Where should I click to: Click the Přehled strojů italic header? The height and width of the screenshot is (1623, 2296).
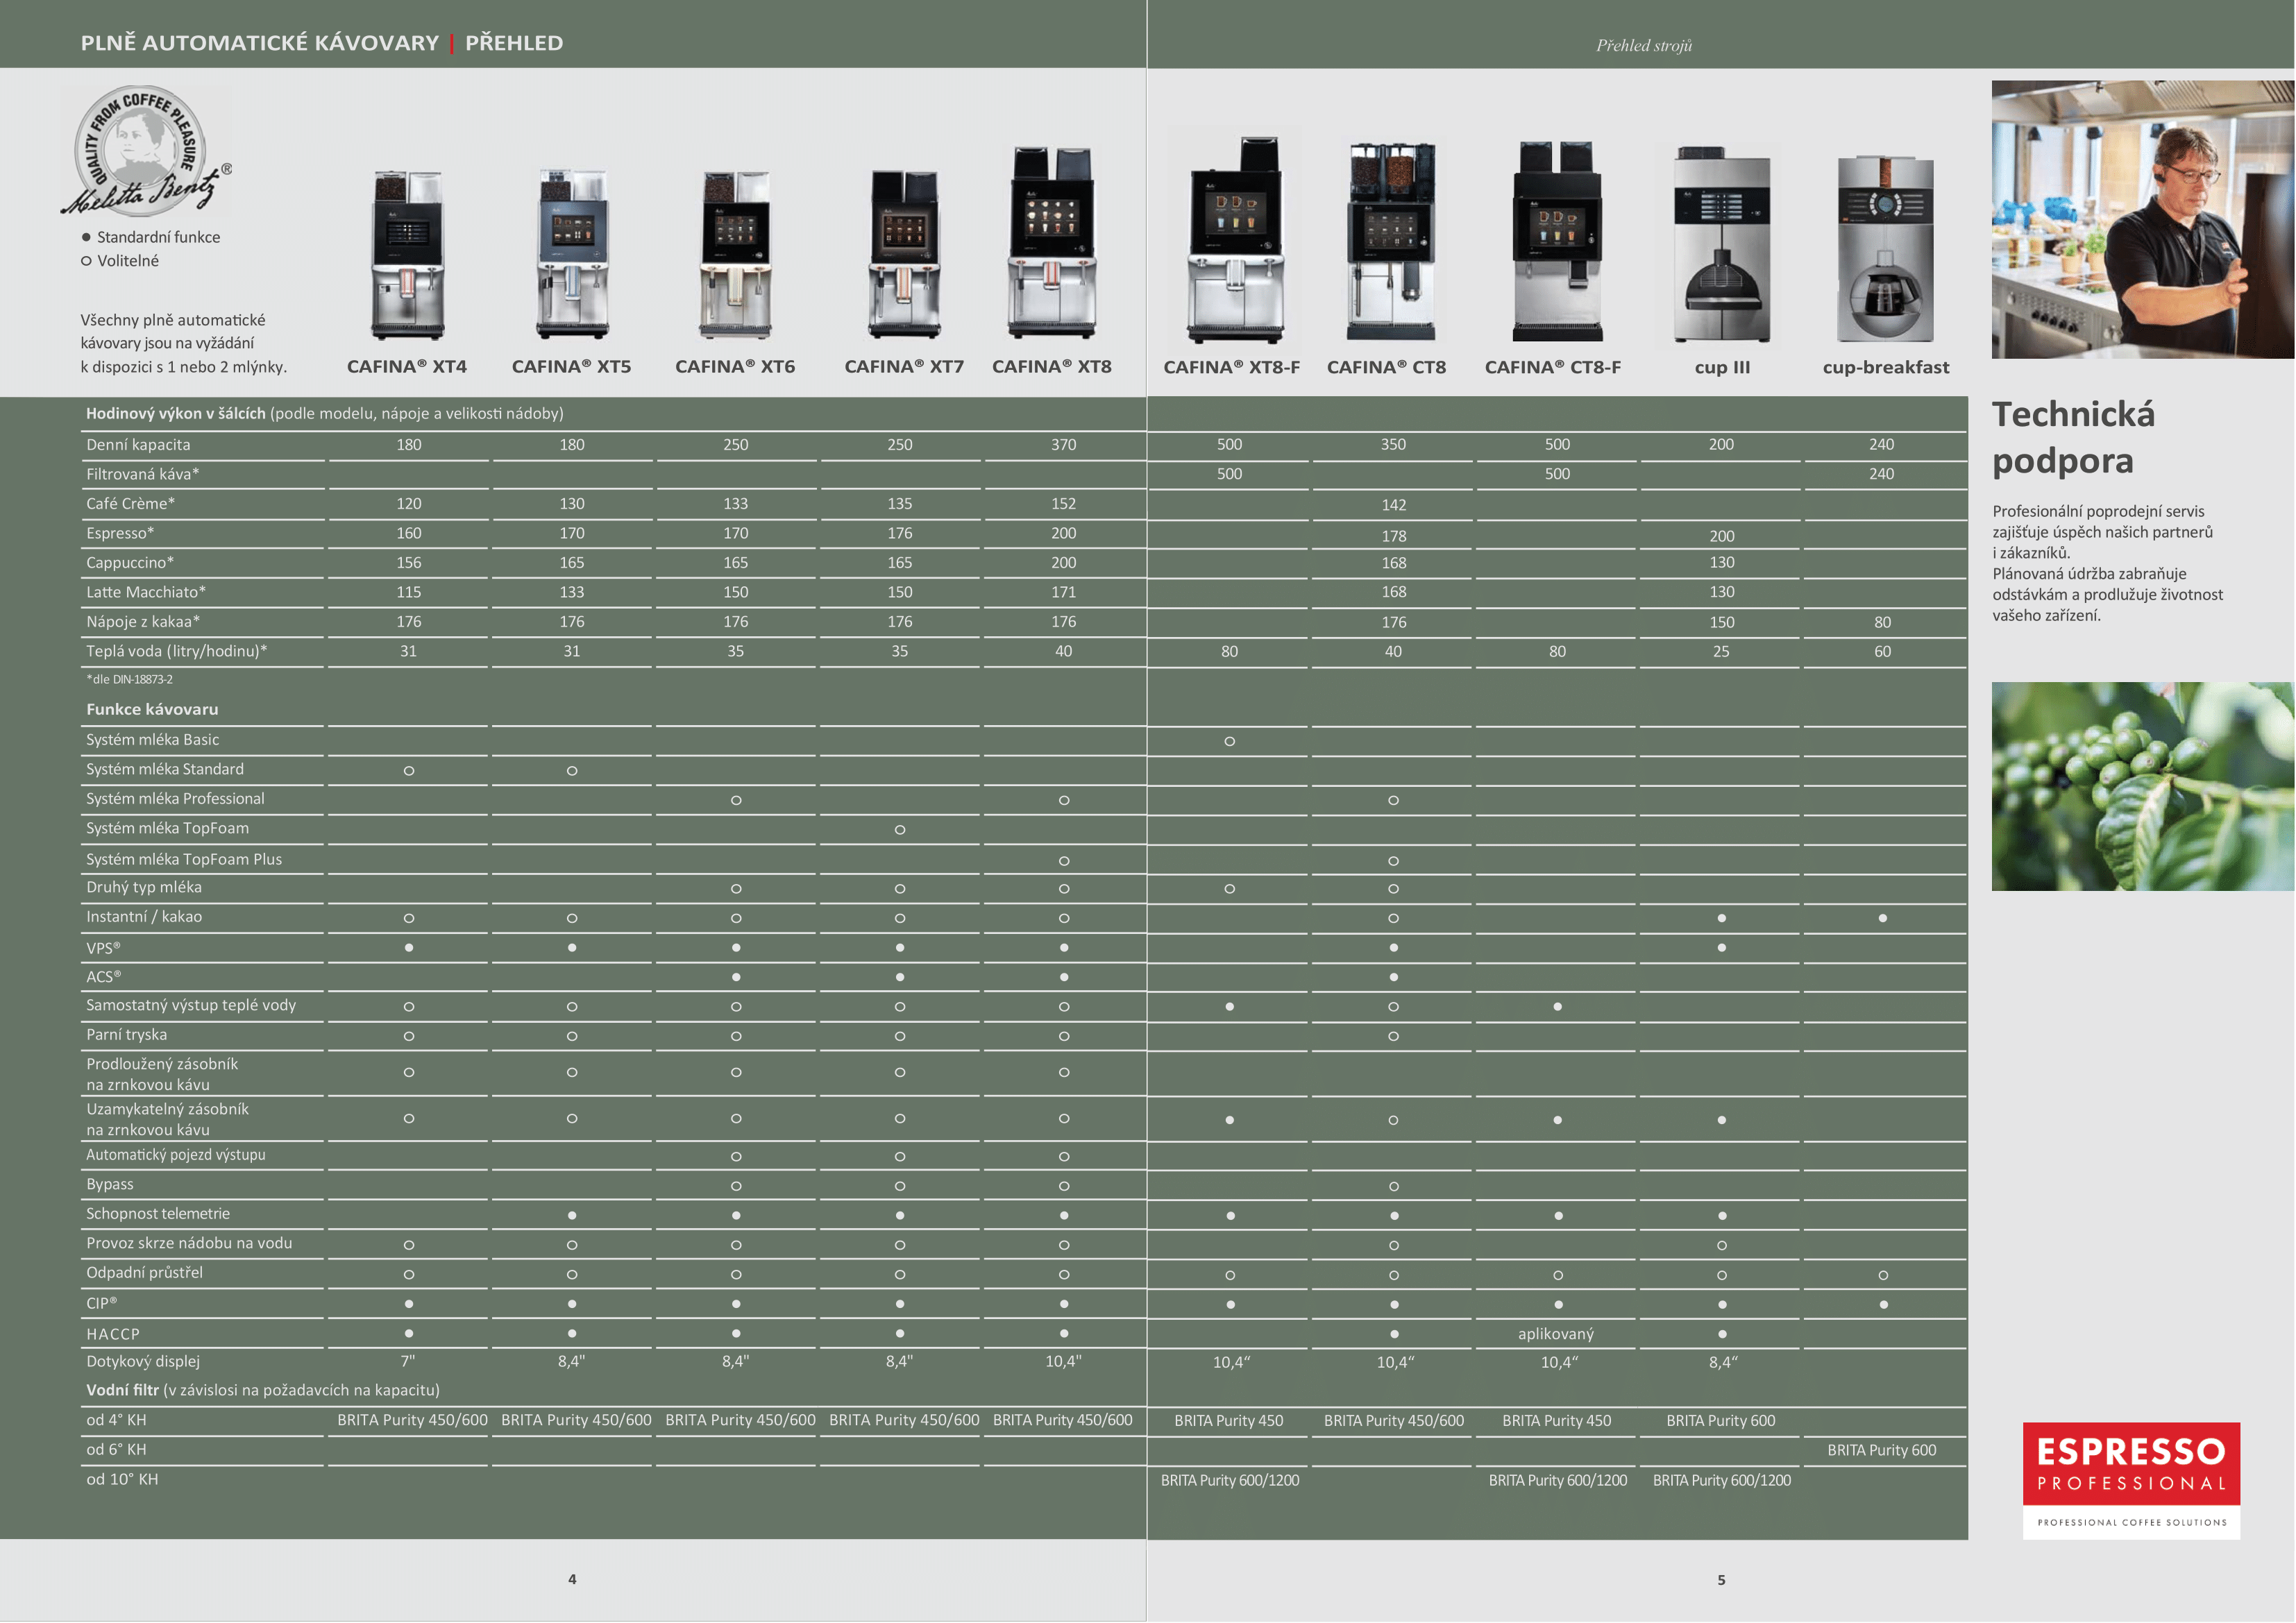pos(1644,45)
